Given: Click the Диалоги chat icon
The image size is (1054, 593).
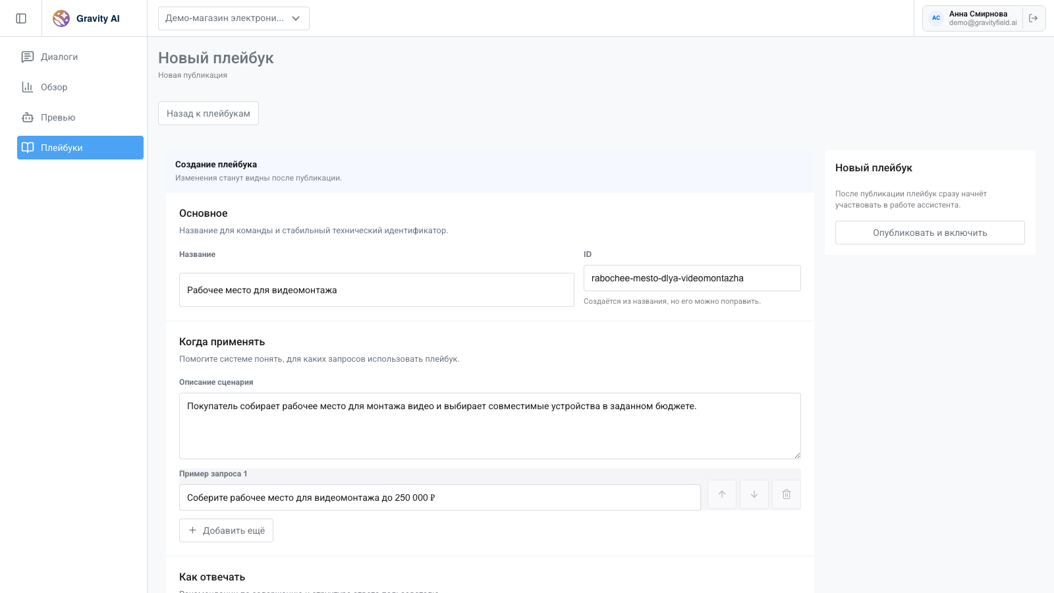Looking at the screenshot, I should (28, 57).
